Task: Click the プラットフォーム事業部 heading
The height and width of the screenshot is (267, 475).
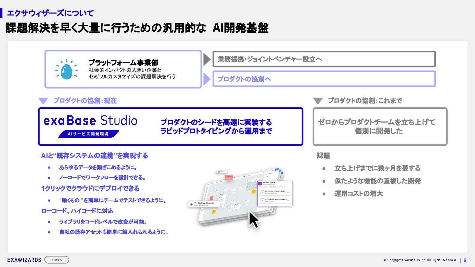Action: click(x=123, y=62)
